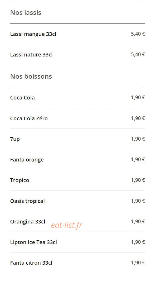
Task: Click the 1,90 € price beside 7up
Action: click(x=138, y=139)
